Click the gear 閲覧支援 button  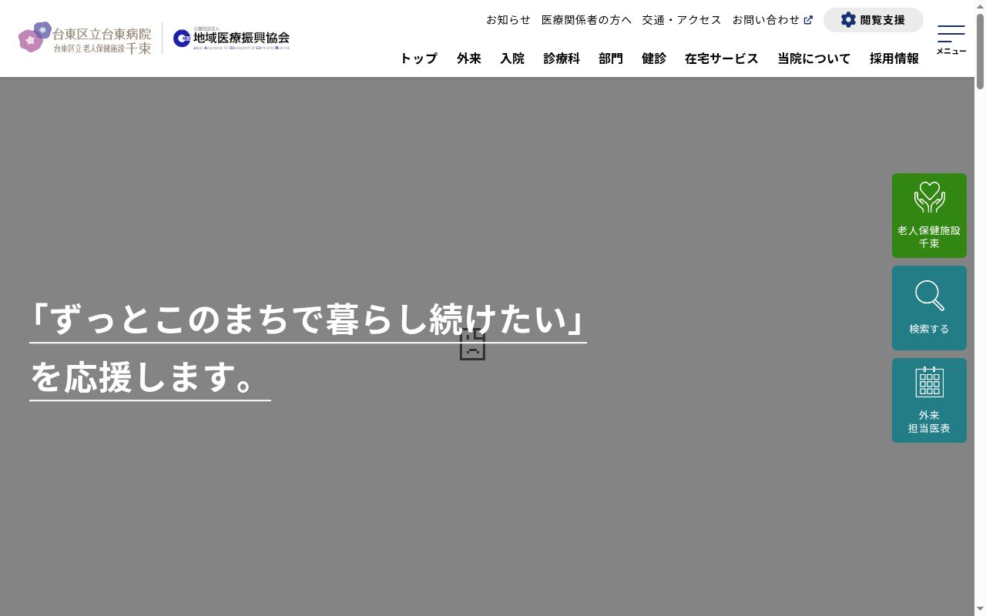874,20
